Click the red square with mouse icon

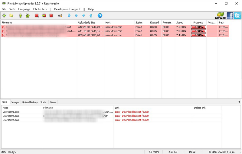(x=37, y=16)
